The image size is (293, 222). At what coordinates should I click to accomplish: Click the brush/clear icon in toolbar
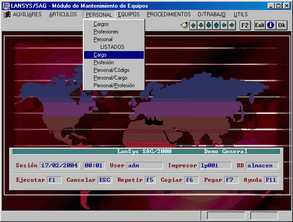tap(184, 25)
